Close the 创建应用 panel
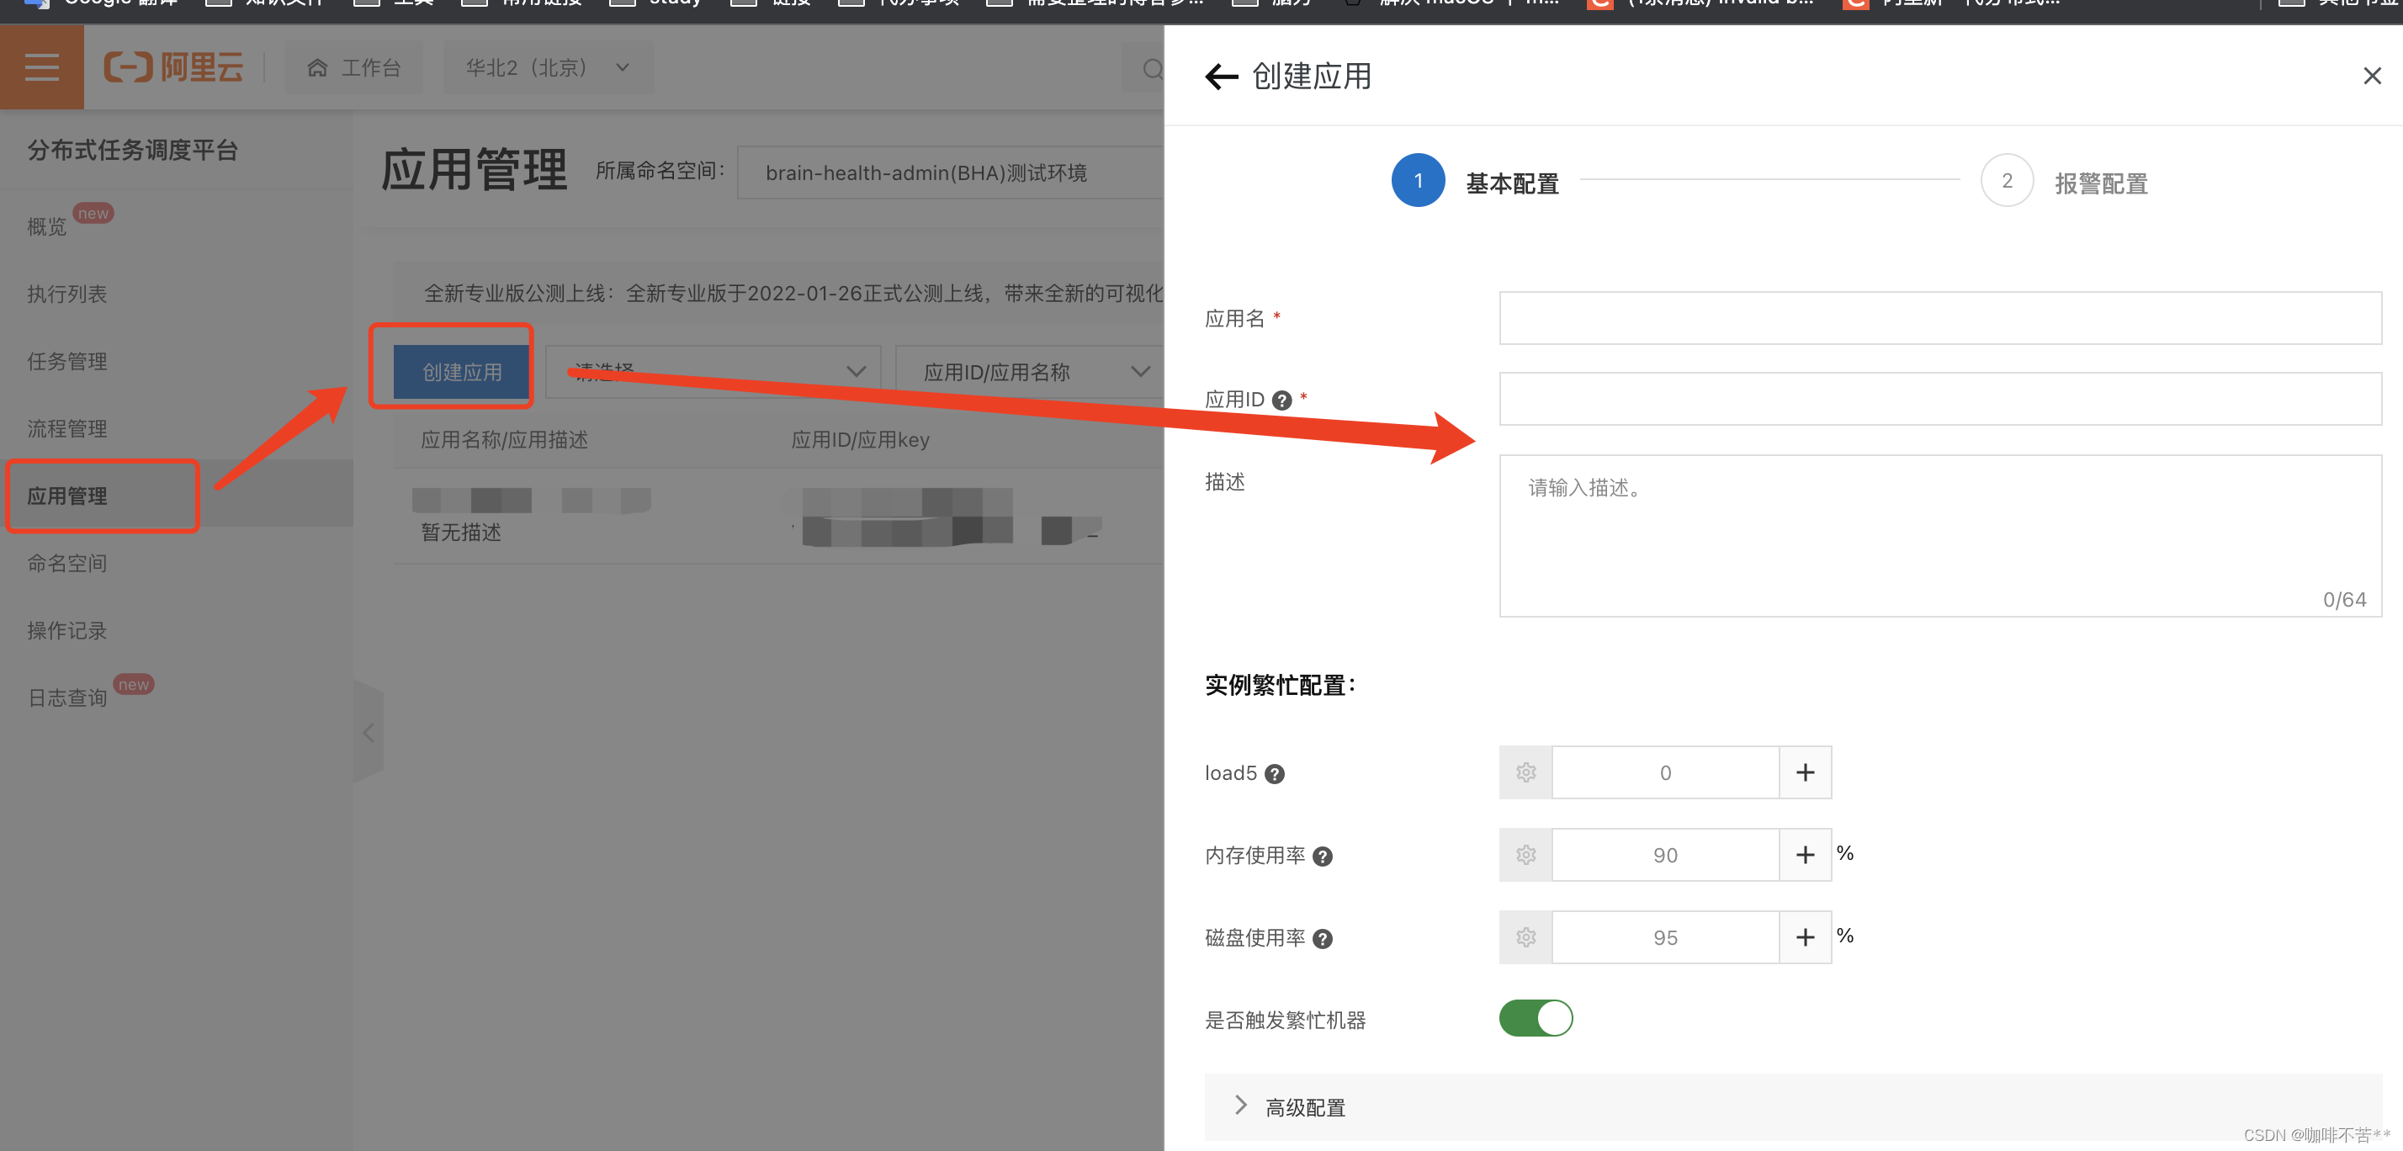The image size is (2403, 1151). (2371, 76)
